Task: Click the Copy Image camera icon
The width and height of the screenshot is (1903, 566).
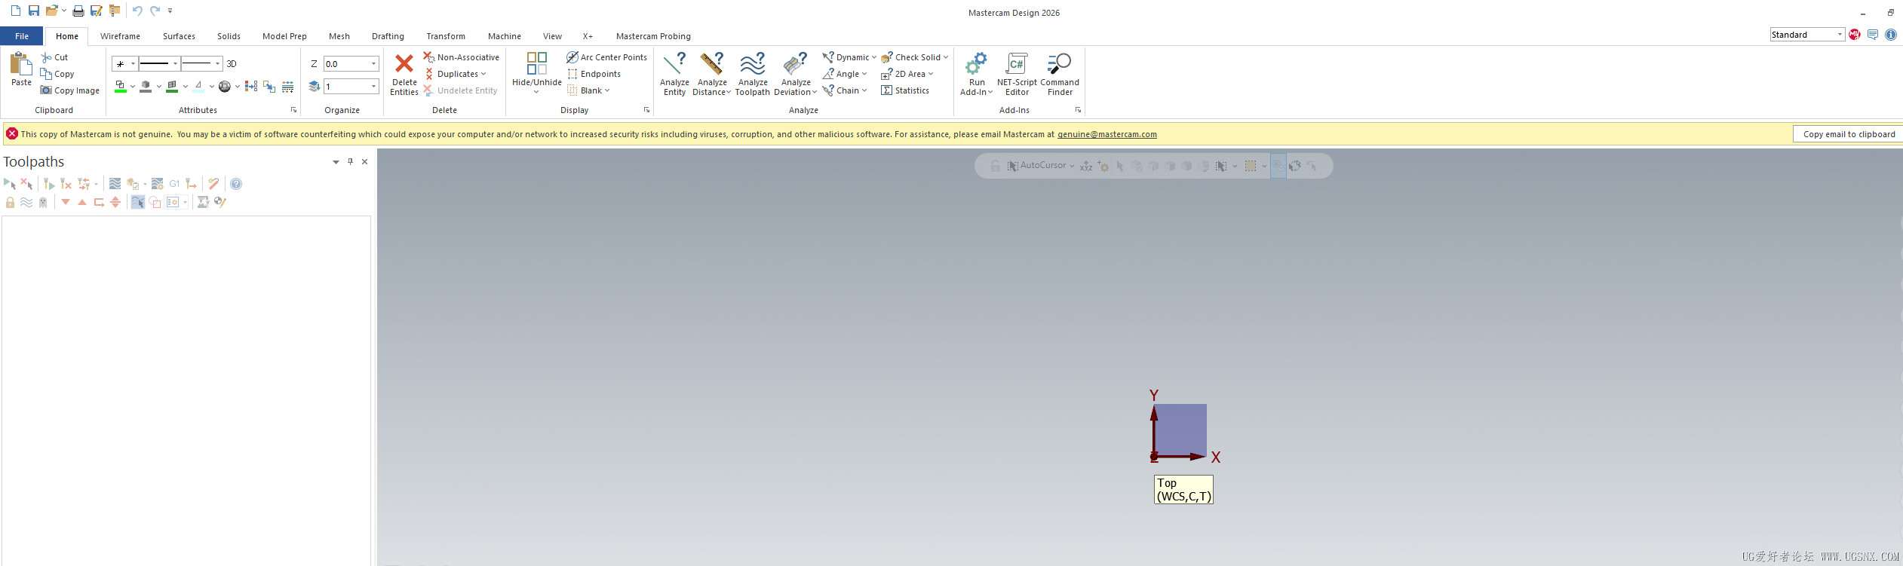Action: 47,90
